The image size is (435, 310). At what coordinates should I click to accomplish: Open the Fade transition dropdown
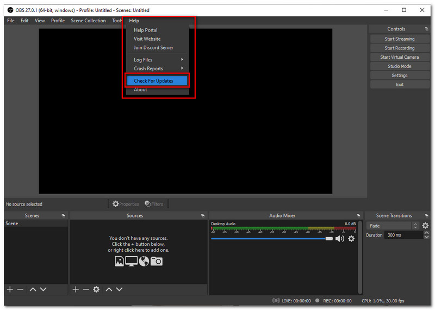[x=393, y=226]
